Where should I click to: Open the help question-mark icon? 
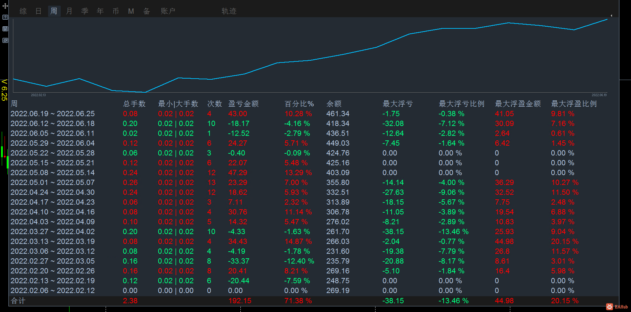pos(5,17)
